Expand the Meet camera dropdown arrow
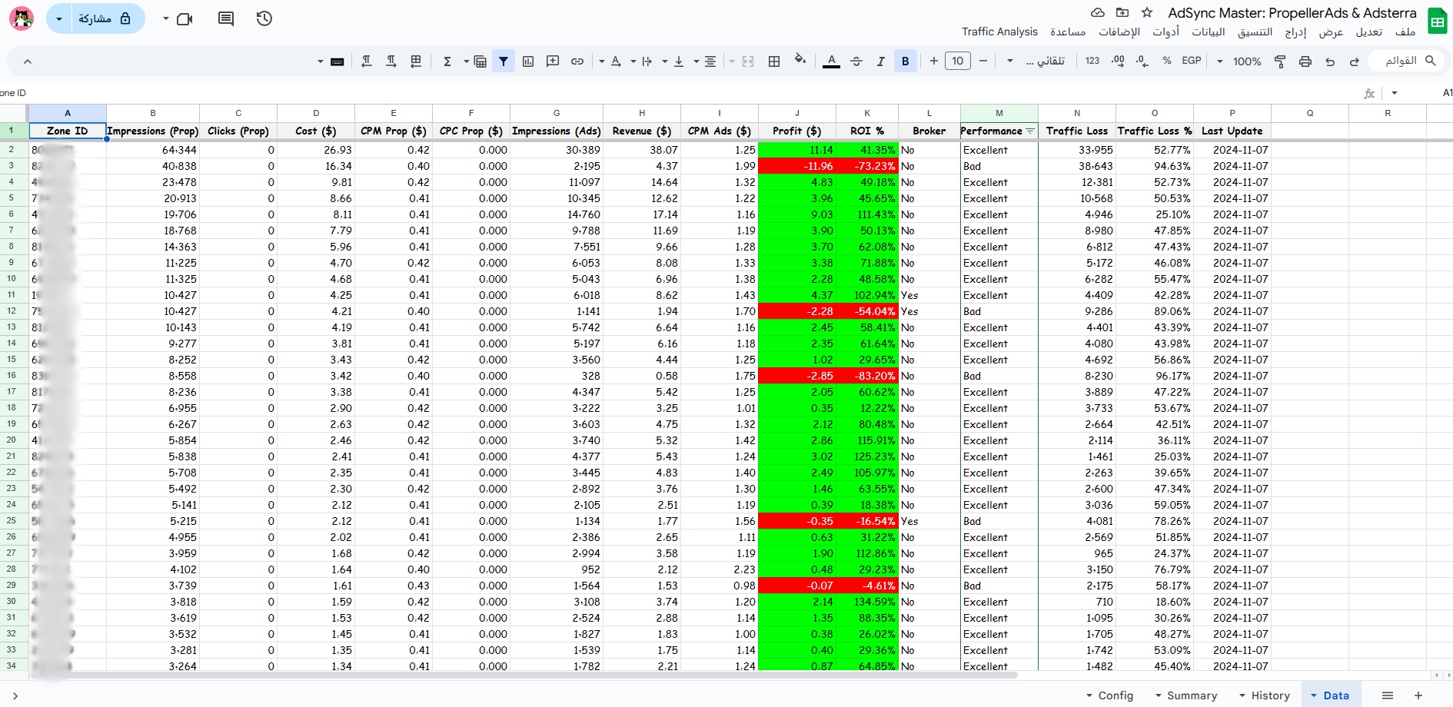 pos(165,18)
